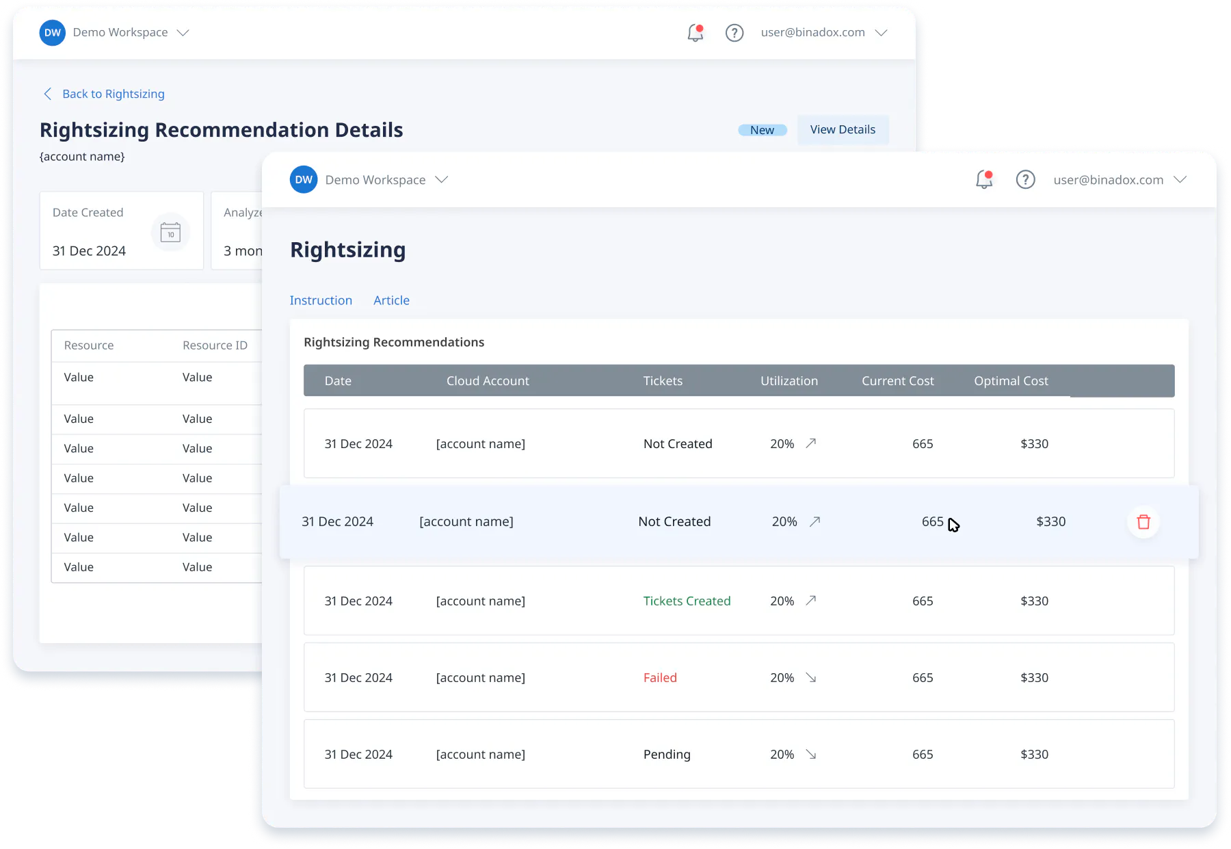Expand Demo Workspace dropdown in Details window

pyautogui.click(x=183, y=33)
